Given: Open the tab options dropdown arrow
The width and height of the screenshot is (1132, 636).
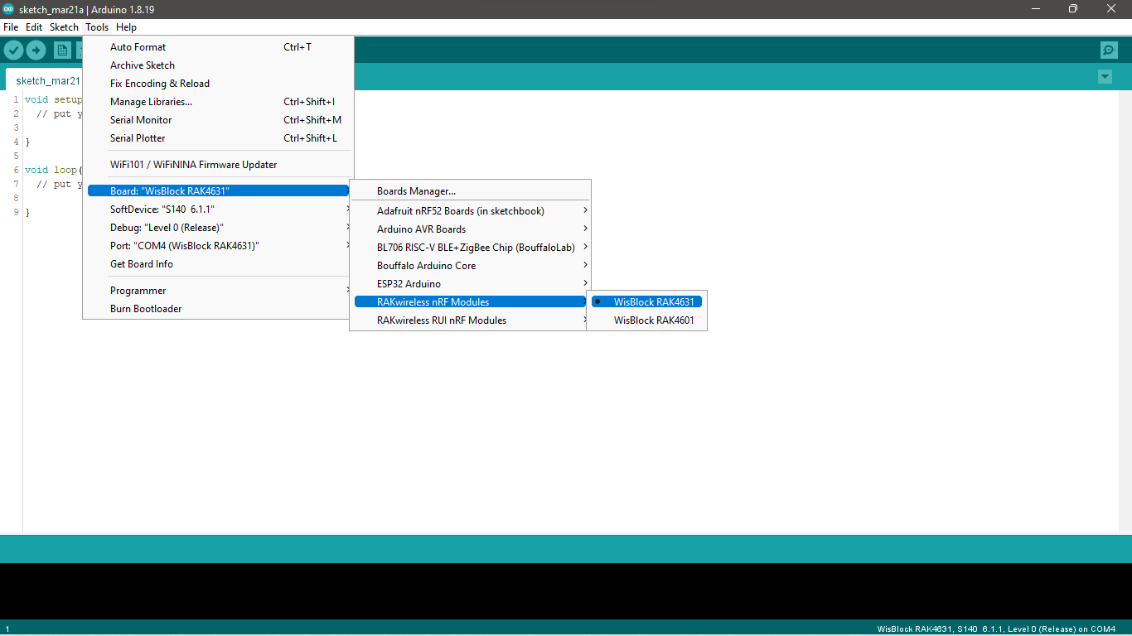Looking at the screenshot, I should 1105,77.
